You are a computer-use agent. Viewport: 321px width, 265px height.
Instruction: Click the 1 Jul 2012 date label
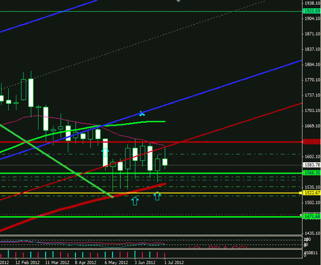(174, 262)
